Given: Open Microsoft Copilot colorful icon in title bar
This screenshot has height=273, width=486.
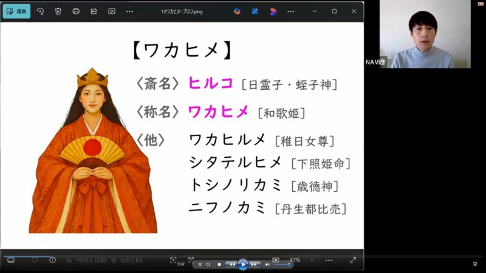Looking at the screenshot, I should (237, 12).
